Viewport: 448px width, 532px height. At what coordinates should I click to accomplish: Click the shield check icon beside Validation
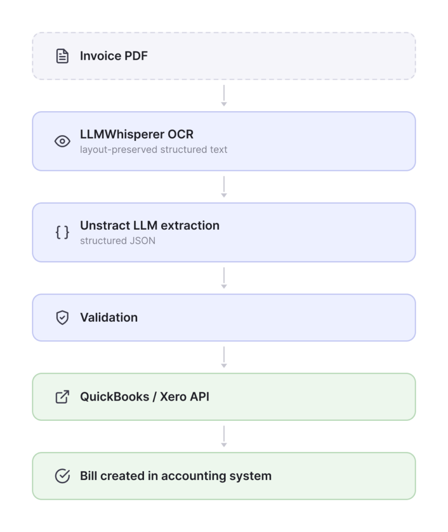pyautogui.click(x=62, y=317)
